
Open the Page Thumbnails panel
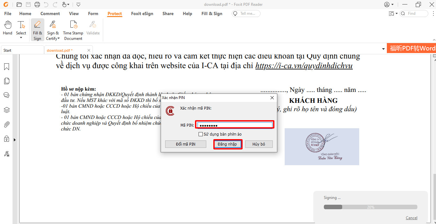pyautogui.click(x=7, y=81)
